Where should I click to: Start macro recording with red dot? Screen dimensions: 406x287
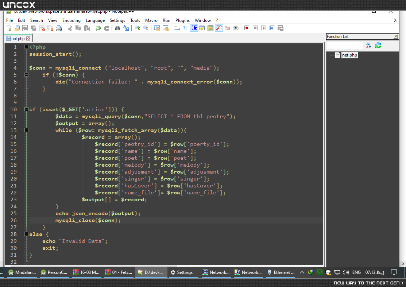point(247,28)
